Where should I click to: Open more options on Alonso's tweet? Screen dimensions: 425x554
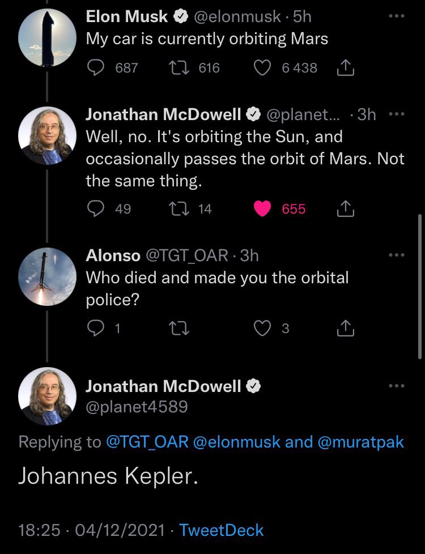tap(396, 255)
